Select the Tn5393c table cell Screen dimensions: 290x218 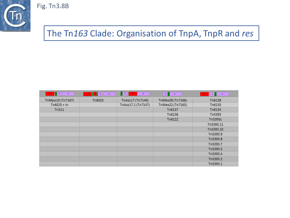tap(215, 120)
